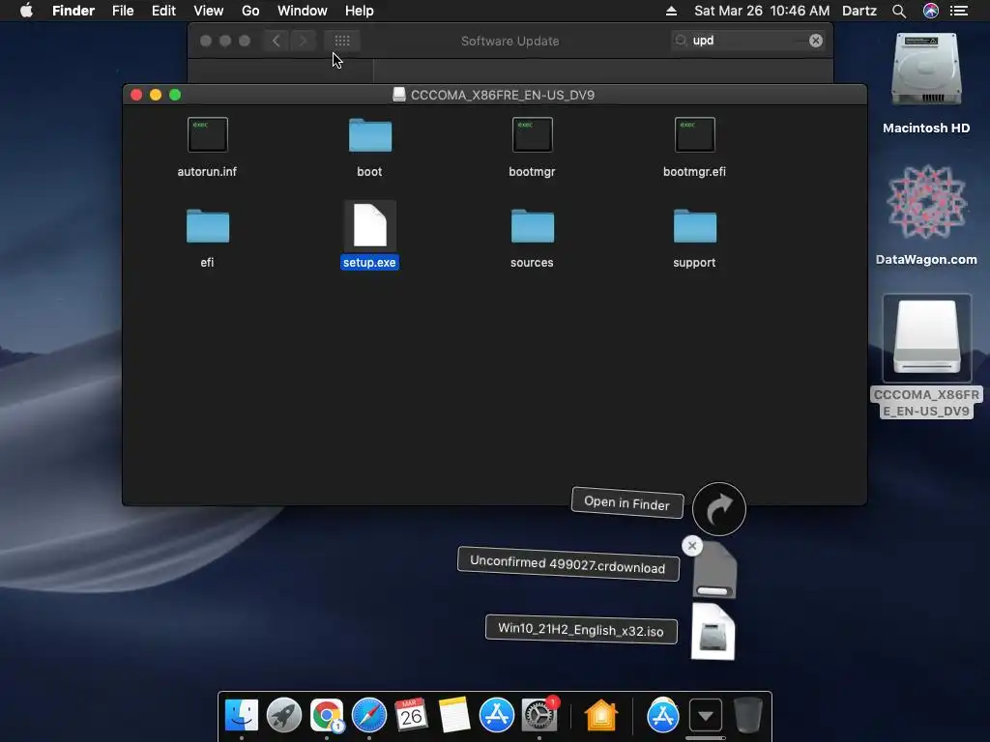Open the App Store icon beside Notes
This screenshot has height=742, width=990.
coord(496,715)
